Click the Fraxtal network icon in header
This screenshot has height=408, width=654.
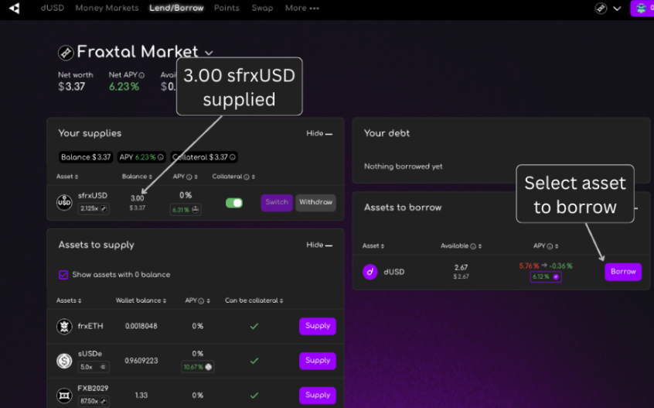coord(601,9)
